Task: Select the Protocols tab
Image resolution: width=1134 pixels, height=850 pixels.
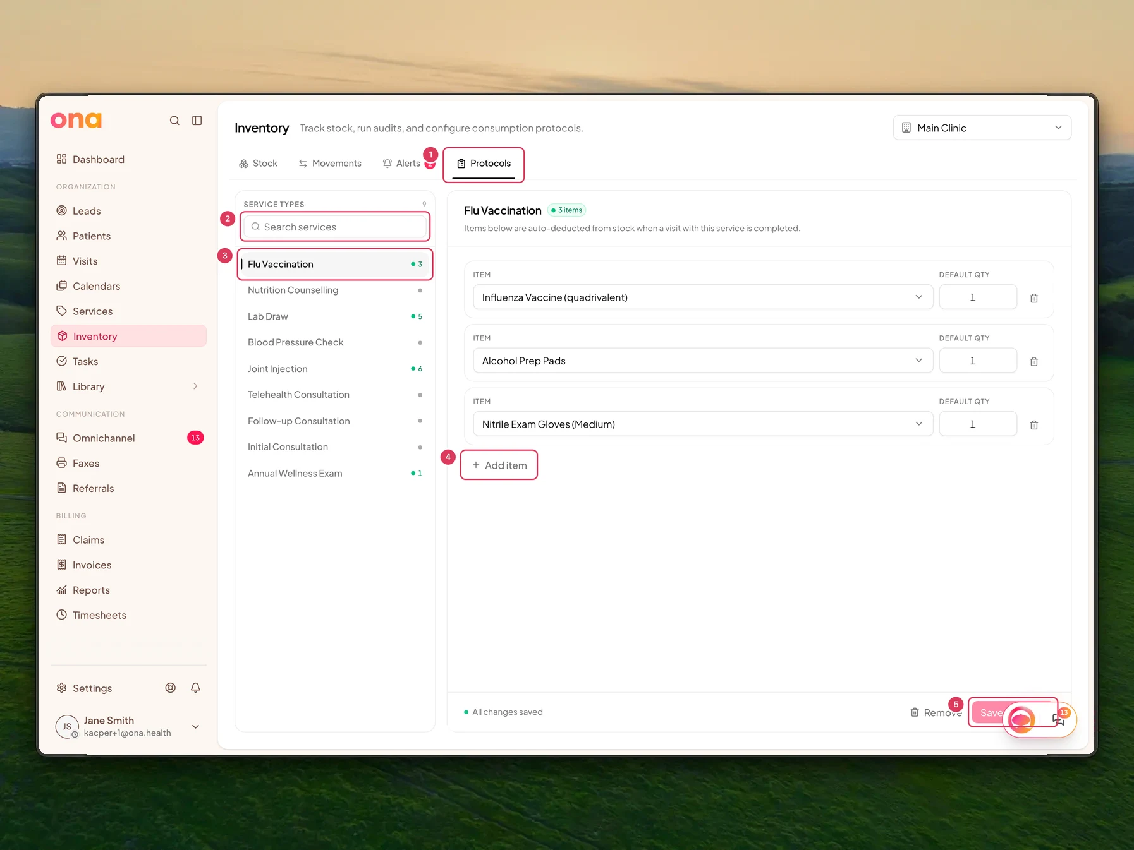Action: [484, 164]
